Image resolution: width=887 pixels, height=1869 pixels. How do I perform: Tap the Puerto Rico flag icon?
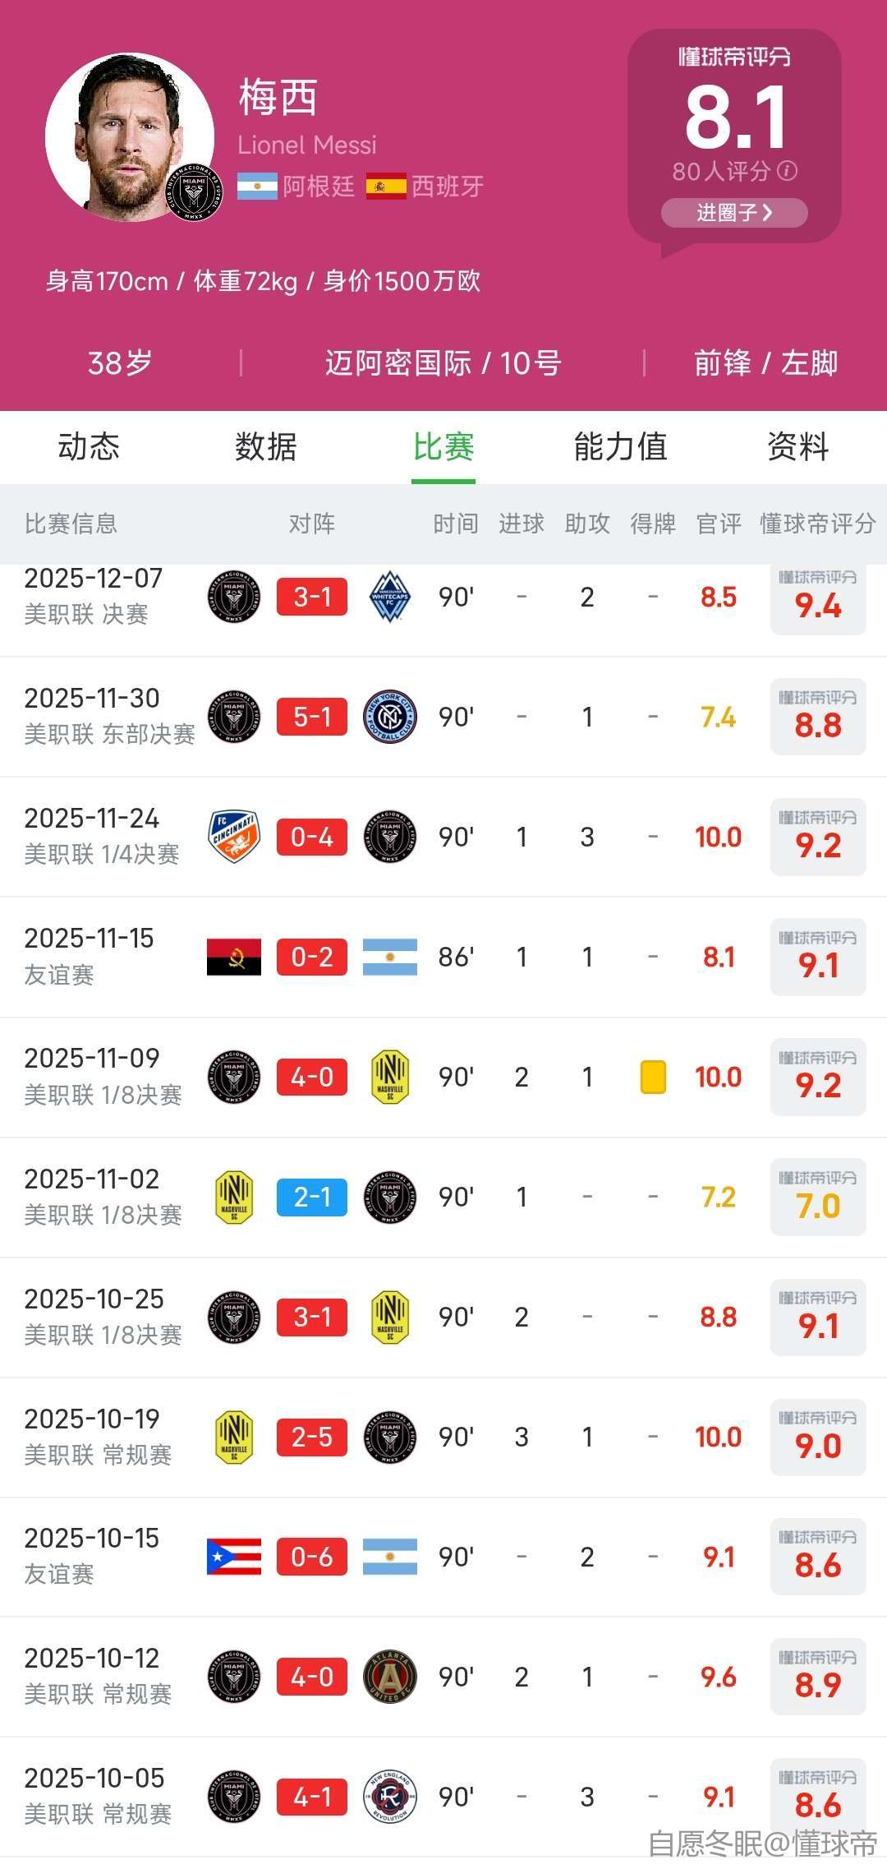click(x=234, y=1557)
